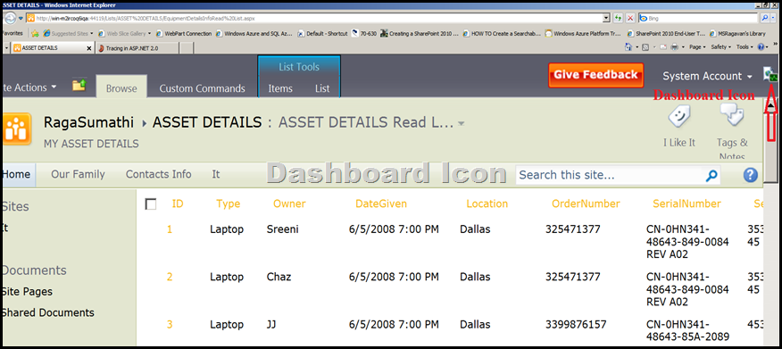Open the Windows Azure and SQL Az... favorite
Image resolution: width=782 pixels, height=349 pixels.
point(254,33)
